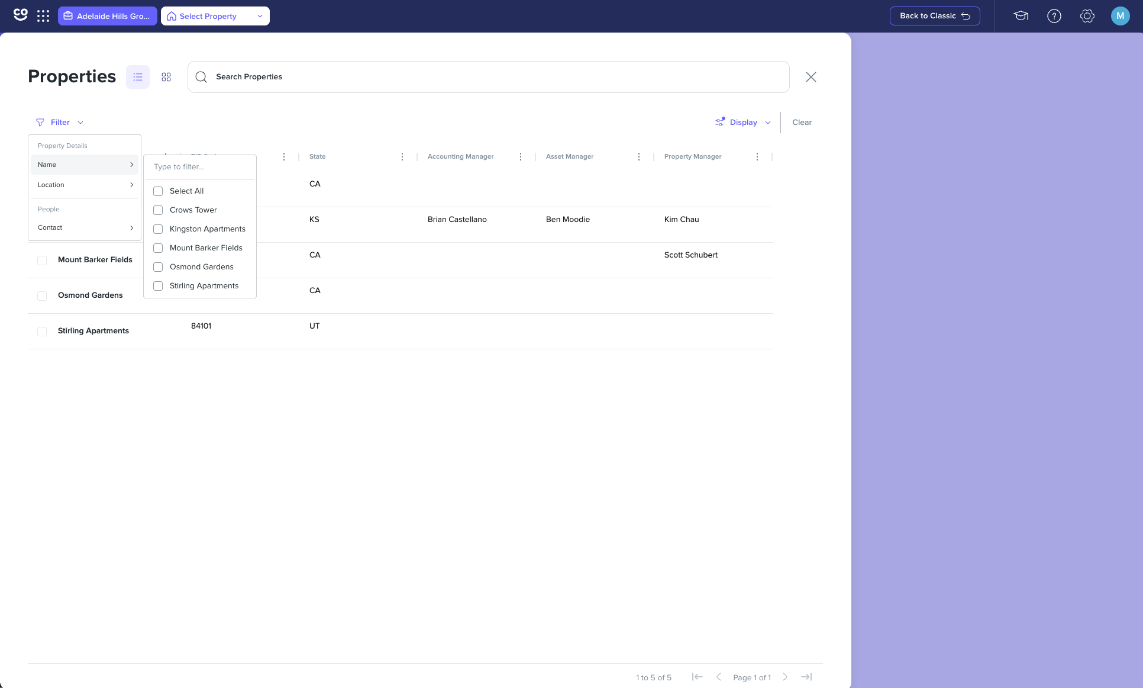Open the Accounting Manager column menu dots
1143x688 pixels.
click(x=521, y=157)
